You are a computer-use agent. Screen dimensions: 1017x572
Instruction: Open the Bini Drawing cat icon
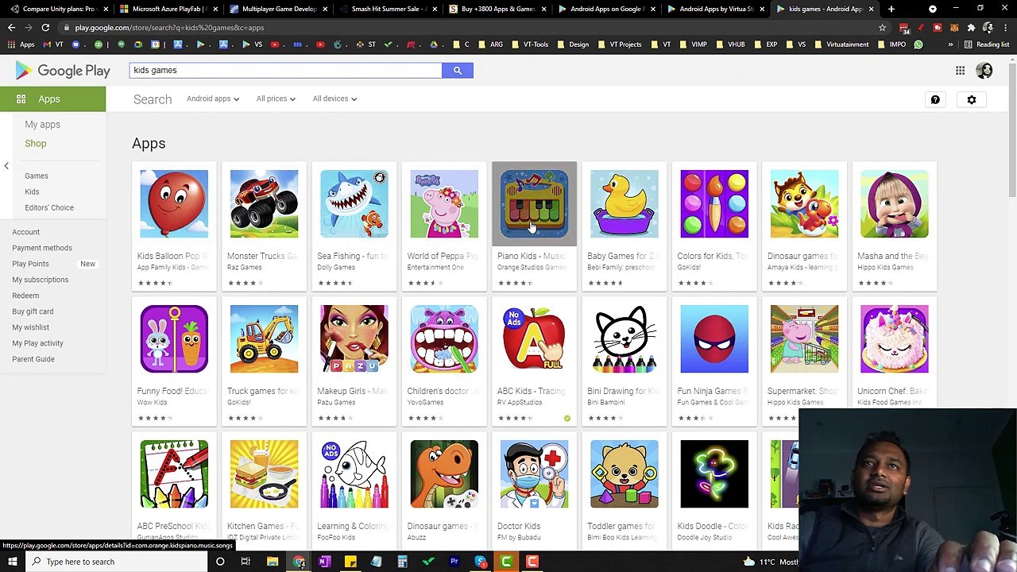[x=625, y=338]
